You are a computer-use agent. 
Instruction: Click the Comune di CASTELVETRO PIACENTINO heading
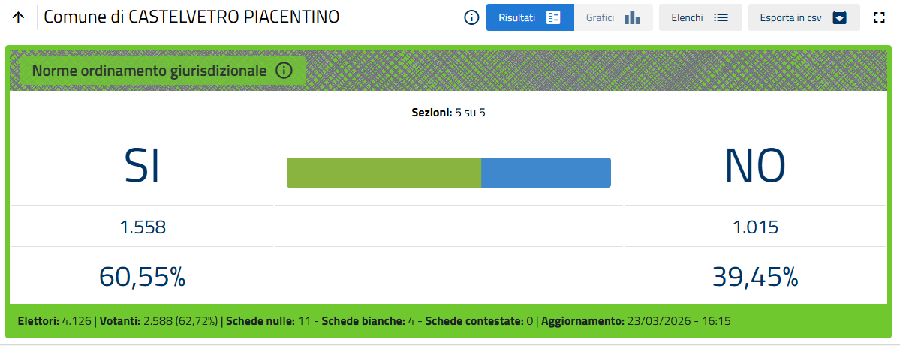pos(191,17)
